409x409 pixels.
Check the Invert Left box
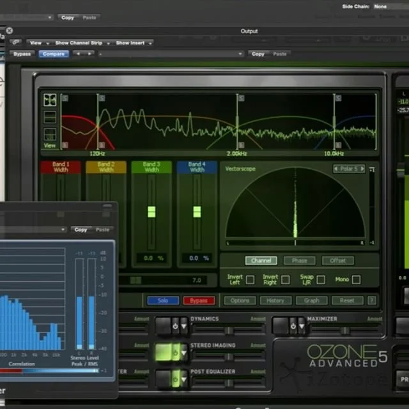click(250, 280)
